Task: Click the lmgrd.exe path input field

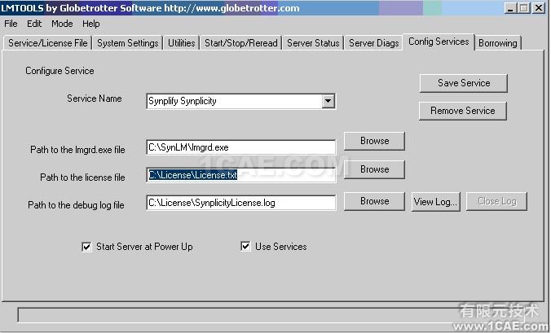Action: 240,147
